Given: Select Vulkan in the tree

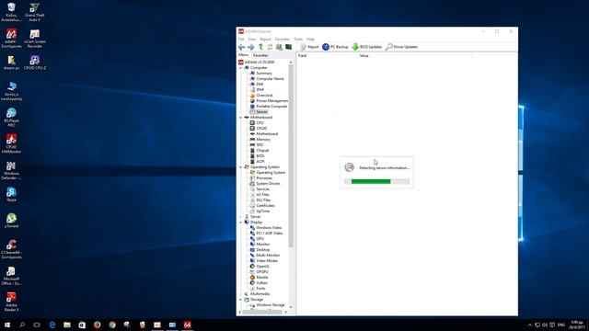Looking at the screenshot, I should [261, 282].
